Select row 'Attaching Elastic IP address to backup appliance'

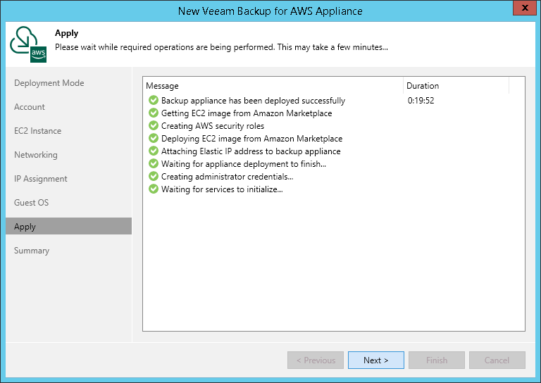(x=334, y=151)
